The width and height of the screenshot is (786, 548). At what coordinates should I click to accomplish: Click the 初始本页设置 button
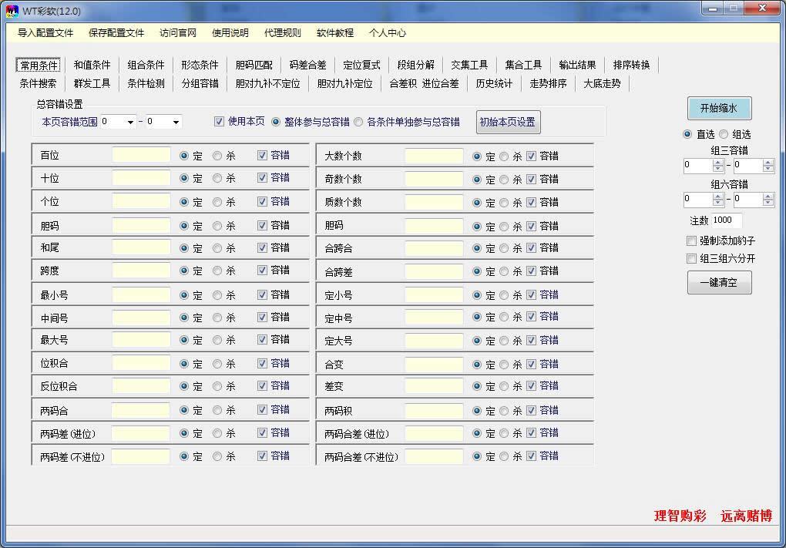(508, 122)
